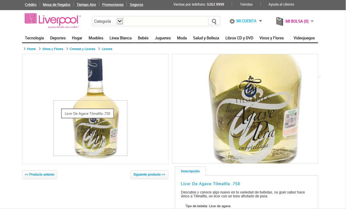
Task: Click into the search text field
Action: pos(166,21)
